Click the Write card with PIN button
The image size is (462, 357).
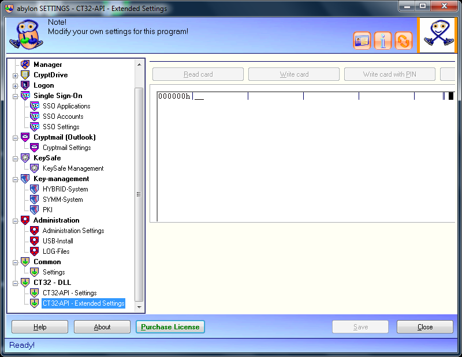pyautogui.click(x=389, y=74)
